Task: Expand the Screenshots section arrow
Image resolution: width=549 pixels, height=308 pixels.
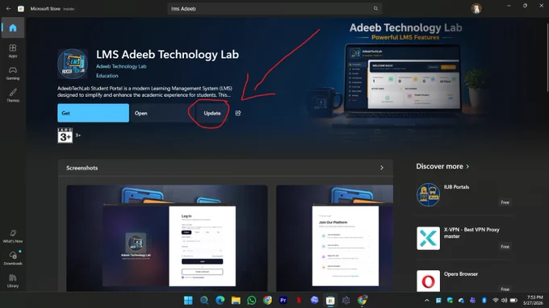Action: 382,168
